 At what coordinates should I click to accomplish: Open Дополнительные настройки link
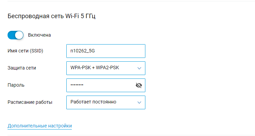click(40, 126)
